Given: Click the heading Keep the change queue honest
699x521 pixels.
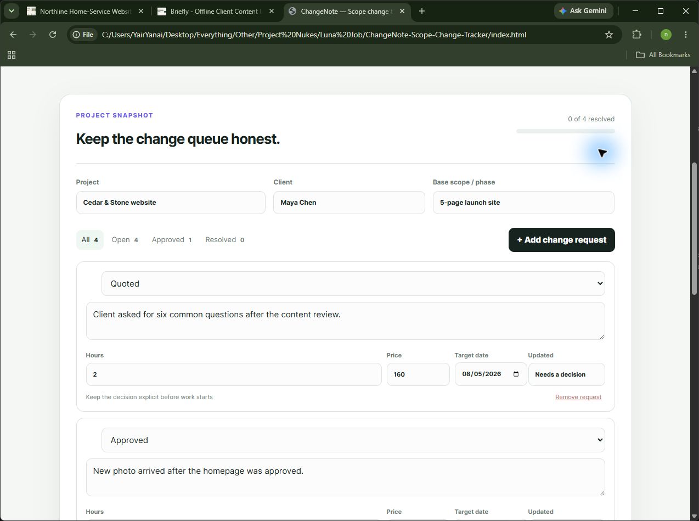Looking at the screenshot, I should click(x=178, y=139).
